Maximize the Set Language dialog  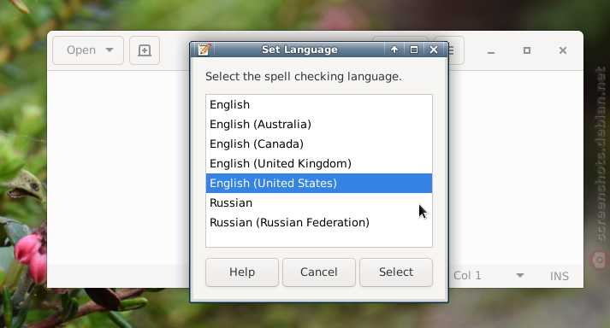tap(414, 50)
